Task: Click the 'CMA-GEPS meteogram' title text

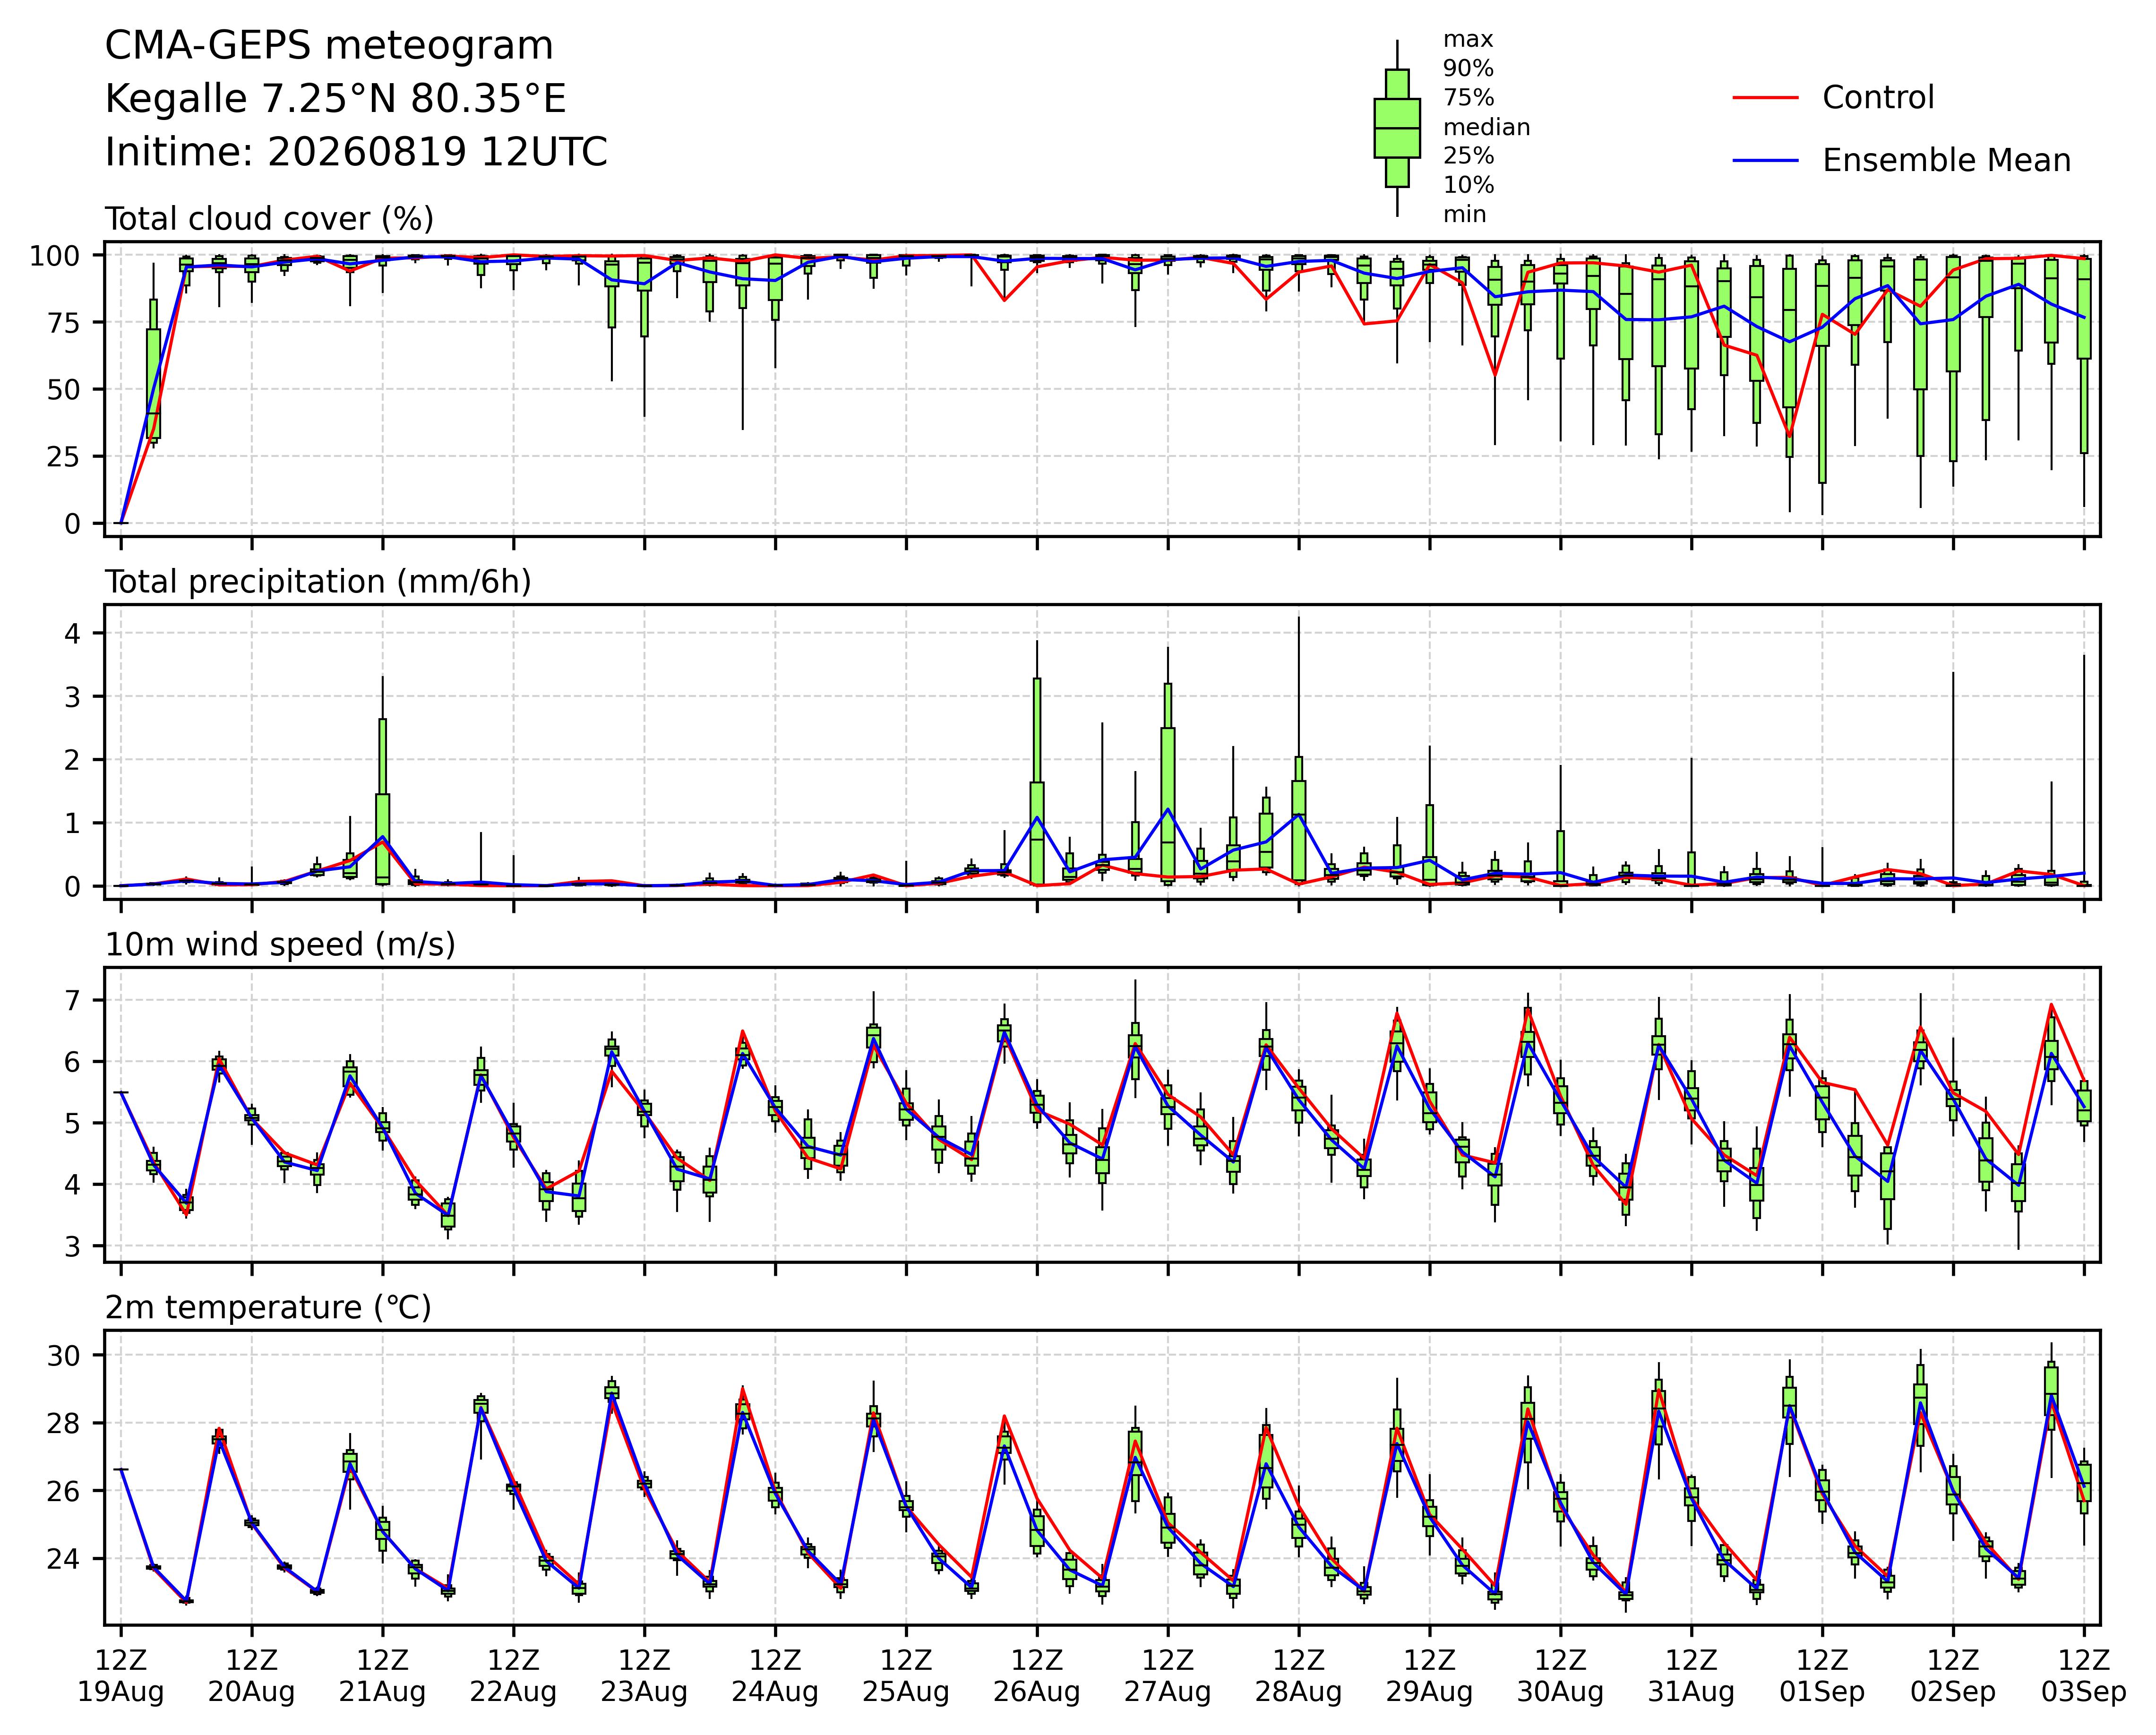Action: click(x=329, y=46)
